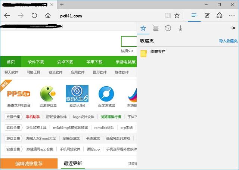Click the 应用软件 category link
Viewport: 239px width, 170px height.
[x=78, y=72]
